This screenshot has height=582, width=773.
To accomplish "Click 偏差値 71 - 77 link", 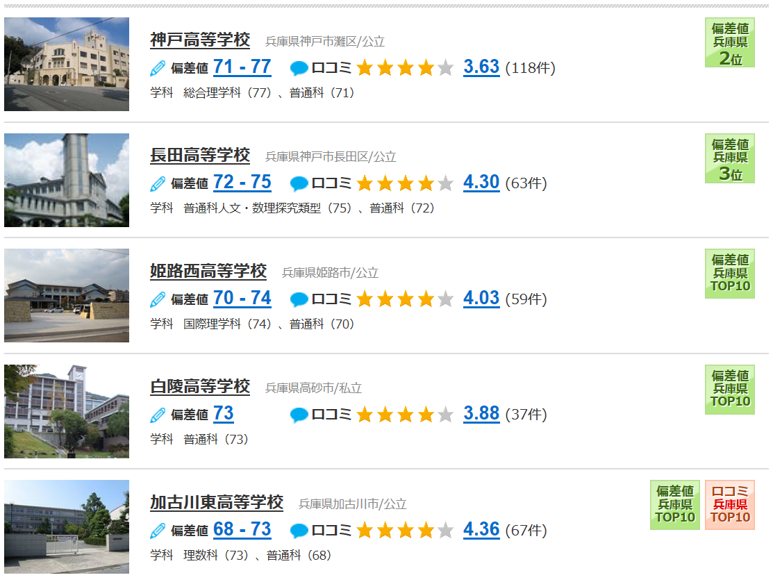I will coord(242,67).
